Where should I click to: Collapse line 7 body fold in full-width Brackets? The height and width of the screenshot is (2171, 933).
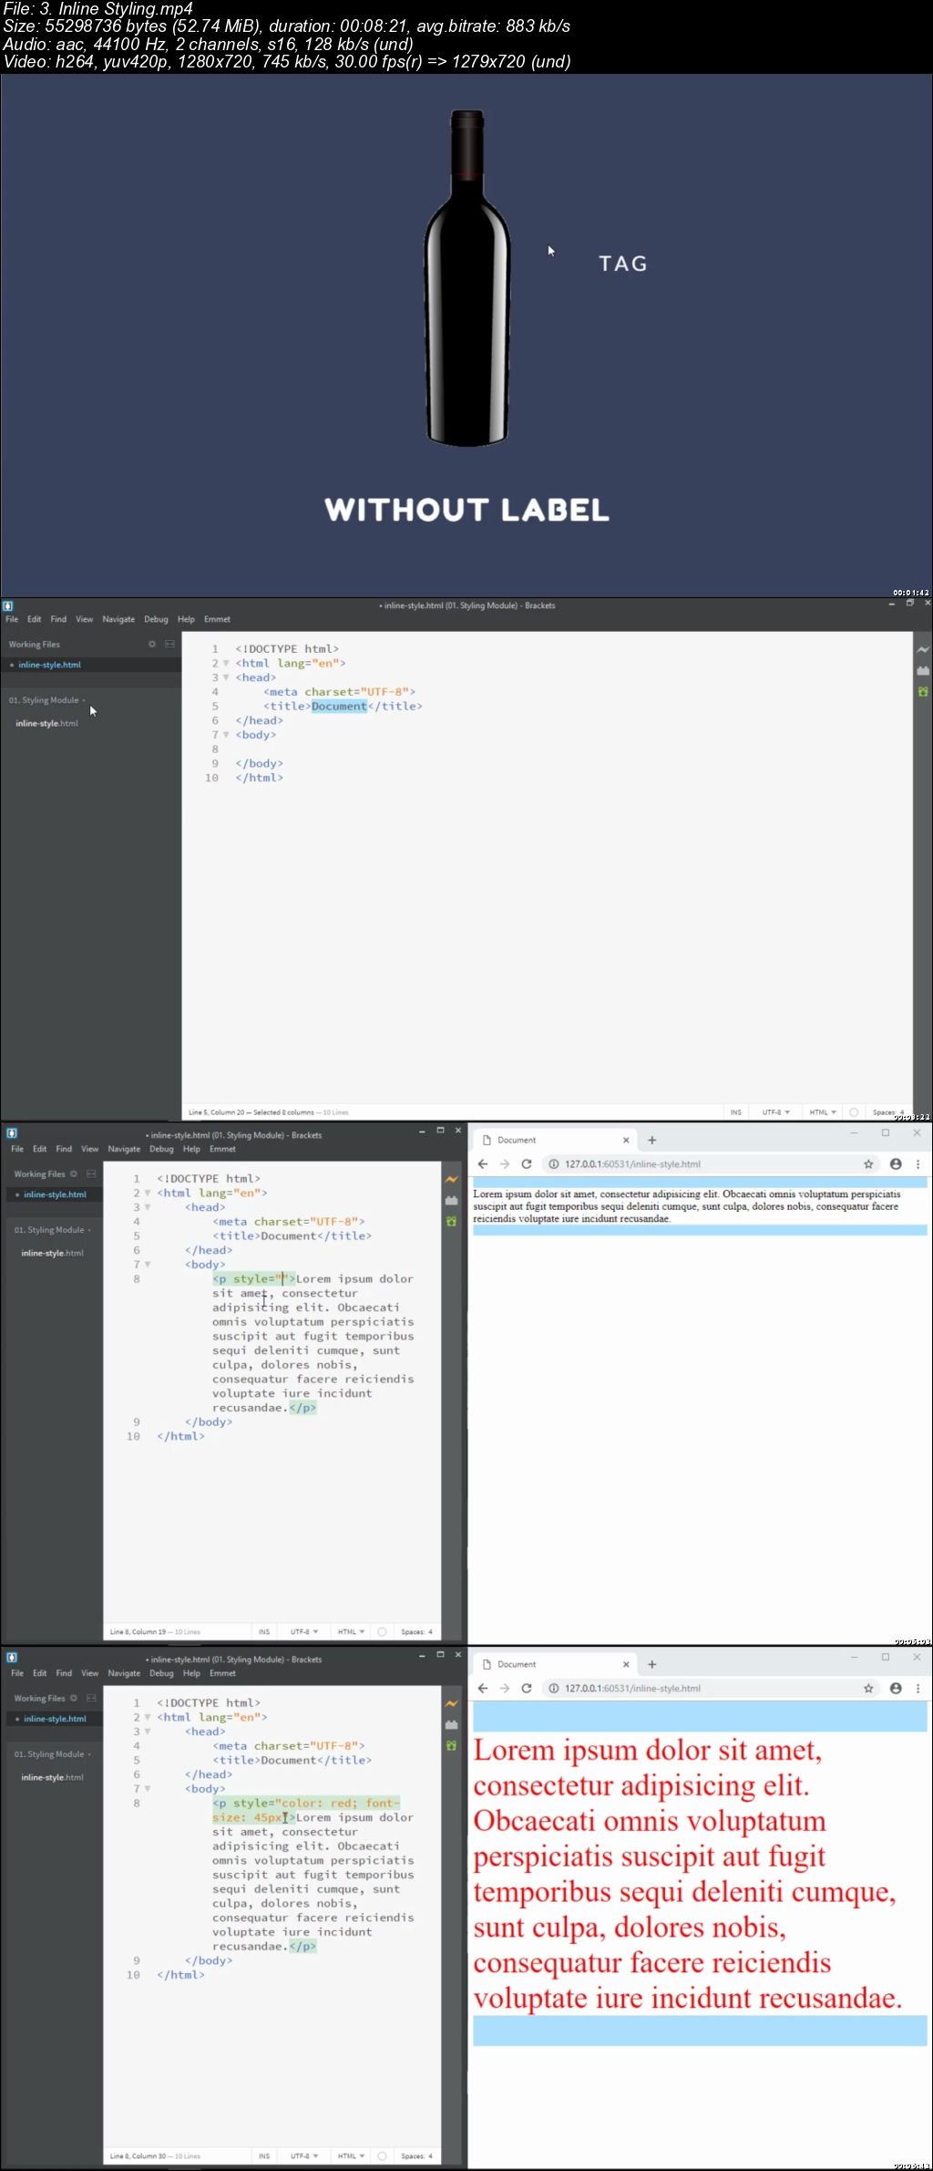click(x=226, y=735)
